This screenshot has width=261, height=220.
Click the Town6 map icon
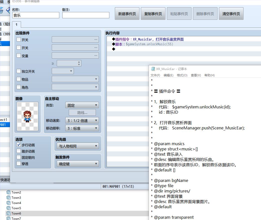(8, 213)
